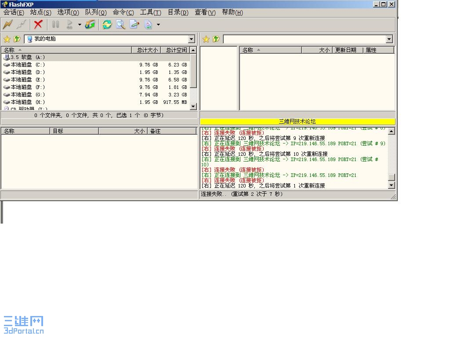The image size is (450, 338).
Task: Open the 队列(Q) menu
Action: coord(95,12)
